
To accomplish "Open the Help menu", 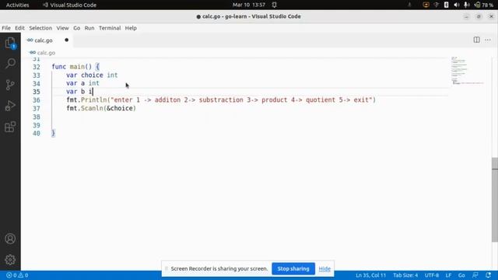I will click(131, 28).
